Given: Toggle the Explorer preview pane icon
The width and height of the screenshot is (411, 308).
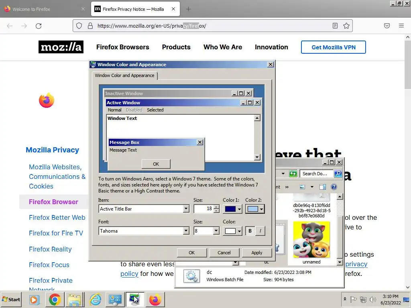Looking at the screenshot, I should click(323, 187).
